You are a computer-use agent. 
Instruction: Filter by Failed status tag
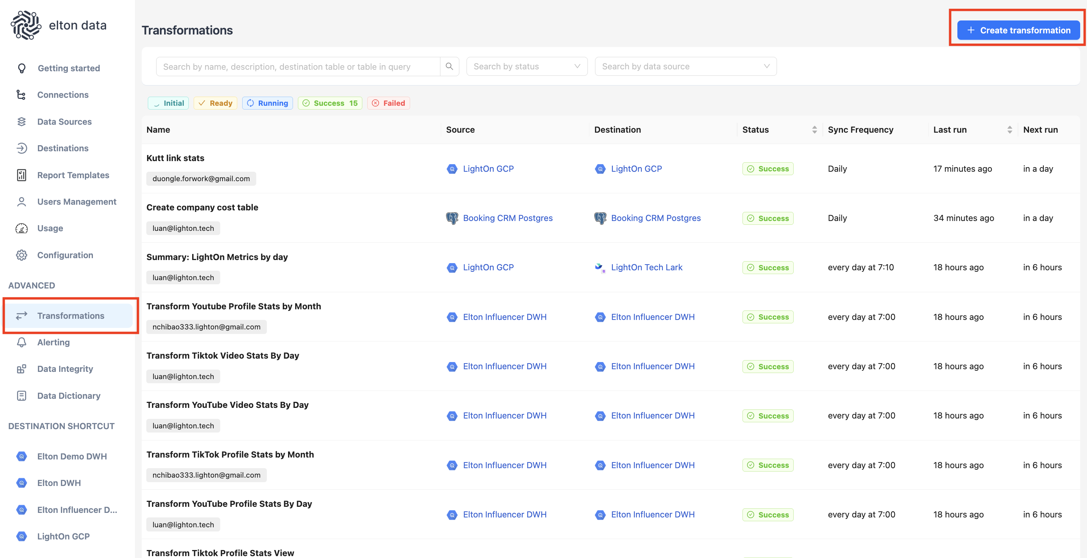coord(388,103)
